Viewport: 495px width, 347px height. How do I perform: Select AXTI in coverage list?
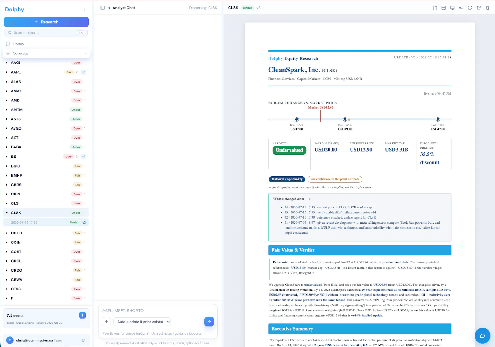[x=46, y=138]
